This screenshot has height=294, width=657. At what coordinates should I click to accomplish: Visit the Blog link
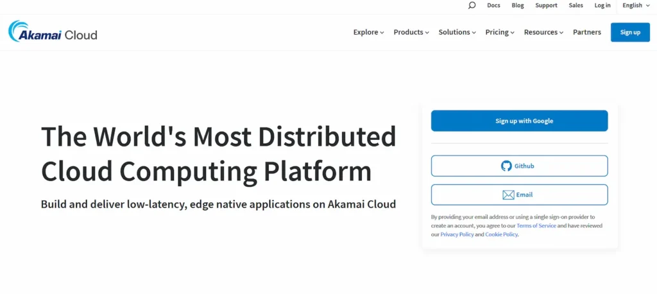[518, 5]
